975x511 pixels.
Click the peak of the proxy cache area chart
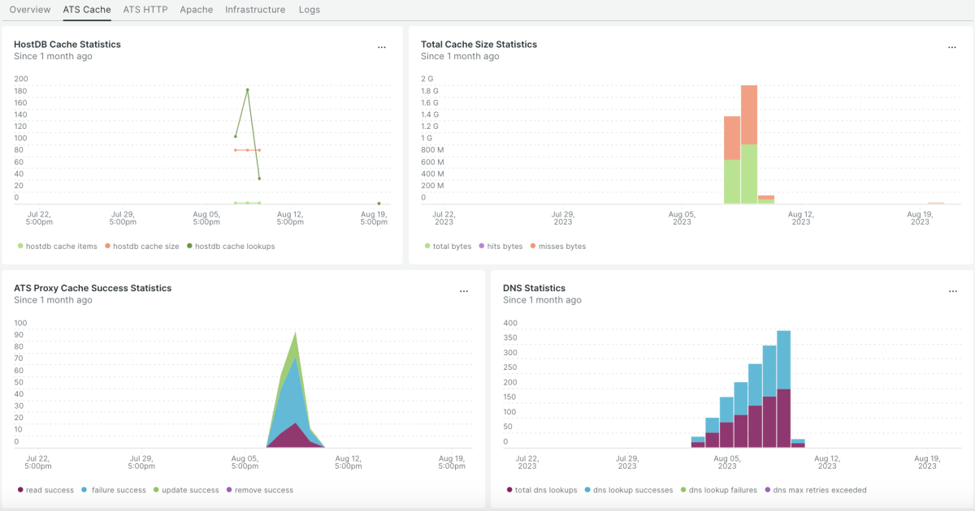296,334
